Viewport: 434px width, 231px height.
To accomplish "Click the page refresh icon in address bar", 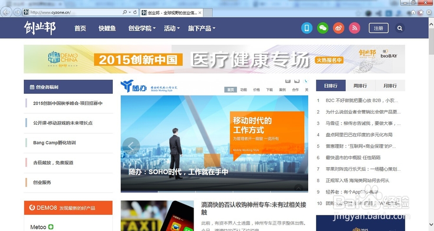I will click(x=135, y=12).
